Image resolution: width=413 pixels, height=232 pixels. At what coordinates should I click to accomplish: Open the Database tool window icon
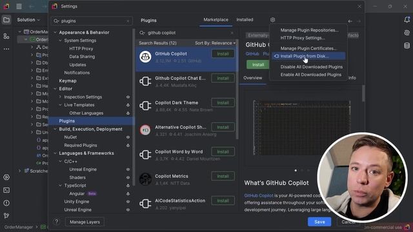(x=407, y=46)
